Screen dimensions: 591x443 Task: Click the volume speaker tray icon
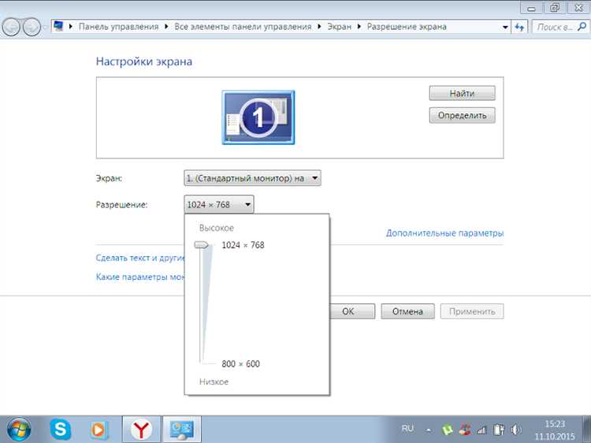tap(516, 430)
